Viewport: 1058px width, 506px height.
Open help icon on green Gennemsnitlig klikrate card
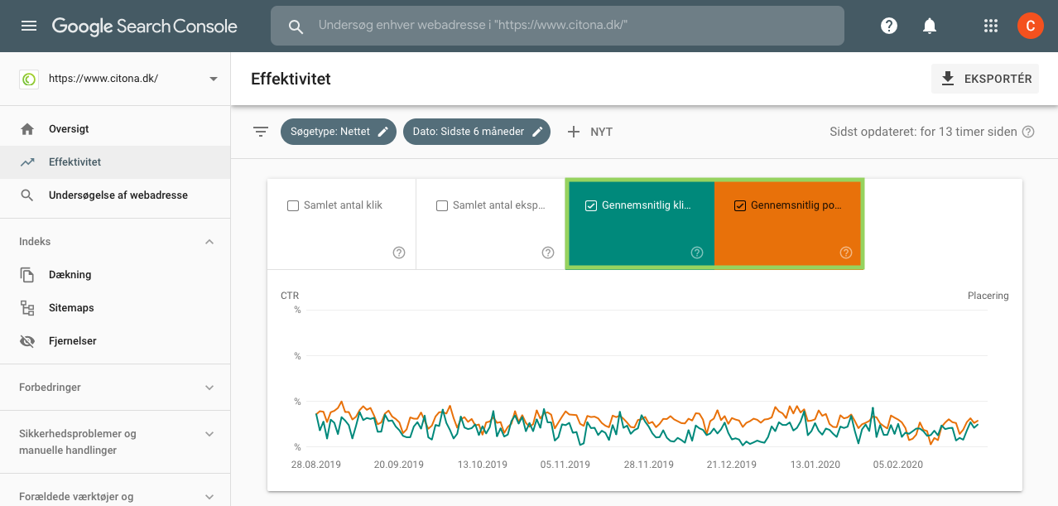pos(697,253)
